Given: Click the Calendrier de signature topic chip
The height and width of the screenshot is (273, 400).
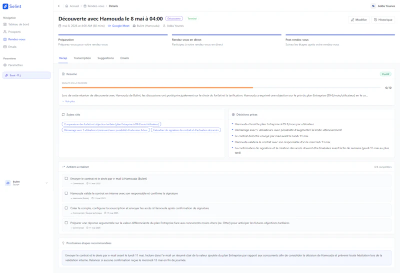Looking at the screenshot, I should point(185,130).
